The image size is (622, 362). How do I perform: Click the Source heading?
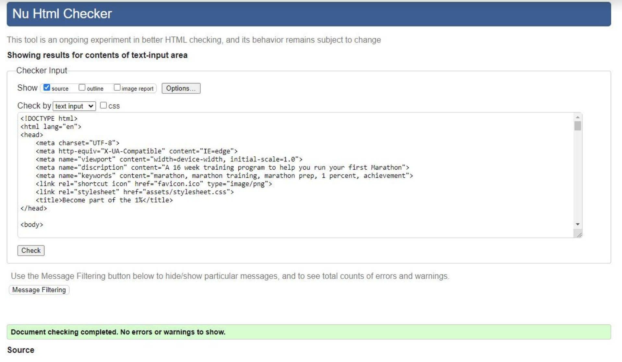(x=21, y=350)
